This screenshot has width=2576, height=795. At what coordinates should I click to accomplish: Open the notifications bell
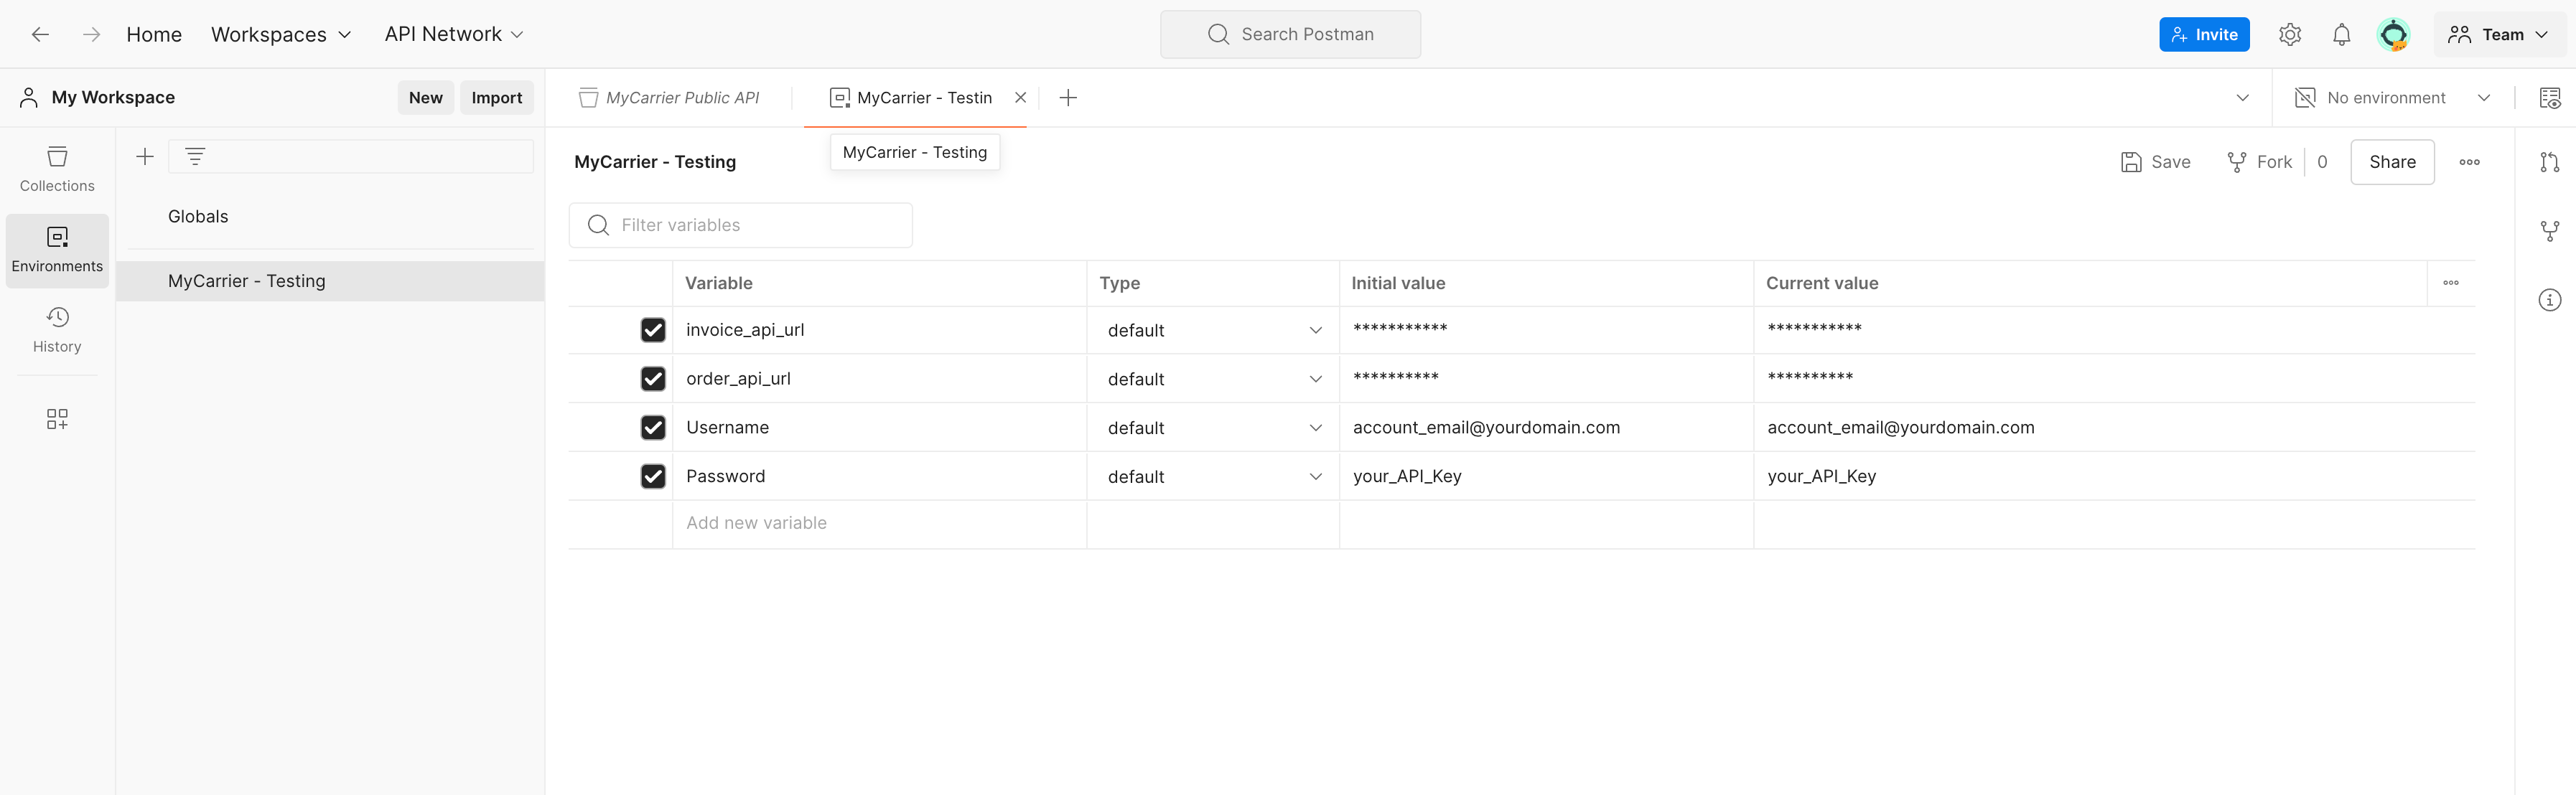pyautogui.click(x=2341, y=35)
